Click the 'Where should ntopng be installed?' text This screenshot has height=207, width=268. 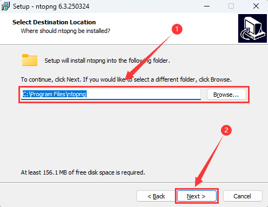tap(66, 31)
